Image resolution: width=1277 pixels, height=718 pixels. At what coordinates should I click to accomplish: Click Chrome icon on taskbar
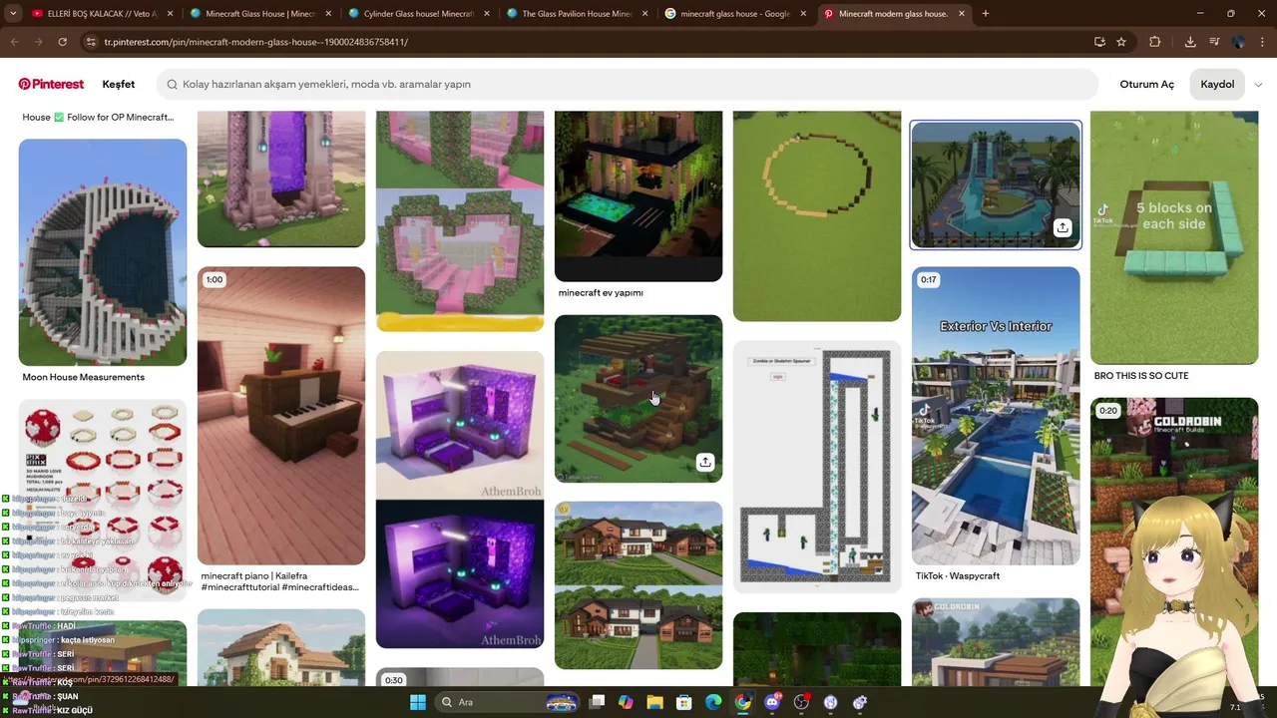[x=743, y=702]
